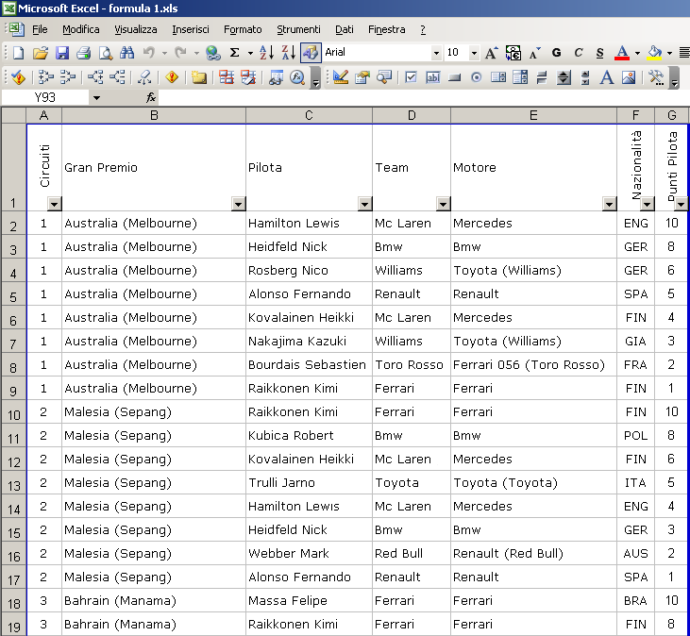Click Remove Precedent Arrows icon
The height and width of the screenshot is (636, 690).
[x=67, y=78]
